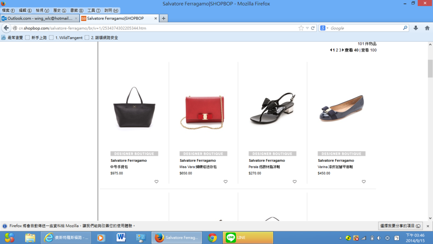Screen dimensions: 433x244
Task: Click the Windows Start button
Action: pos(9,237)
